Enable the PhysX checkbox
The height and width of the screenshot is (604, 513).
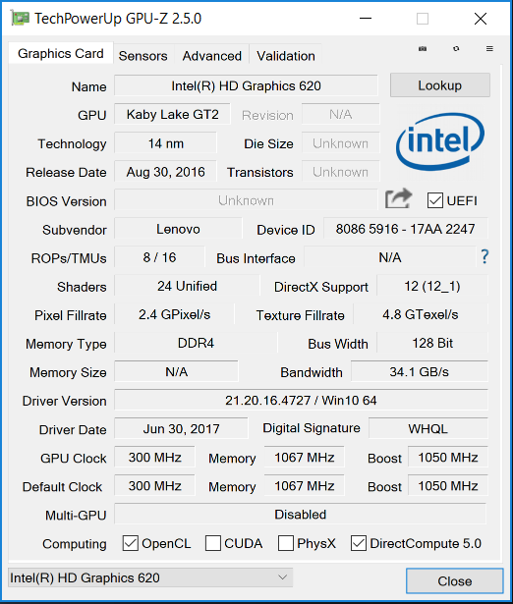(286, 543)
